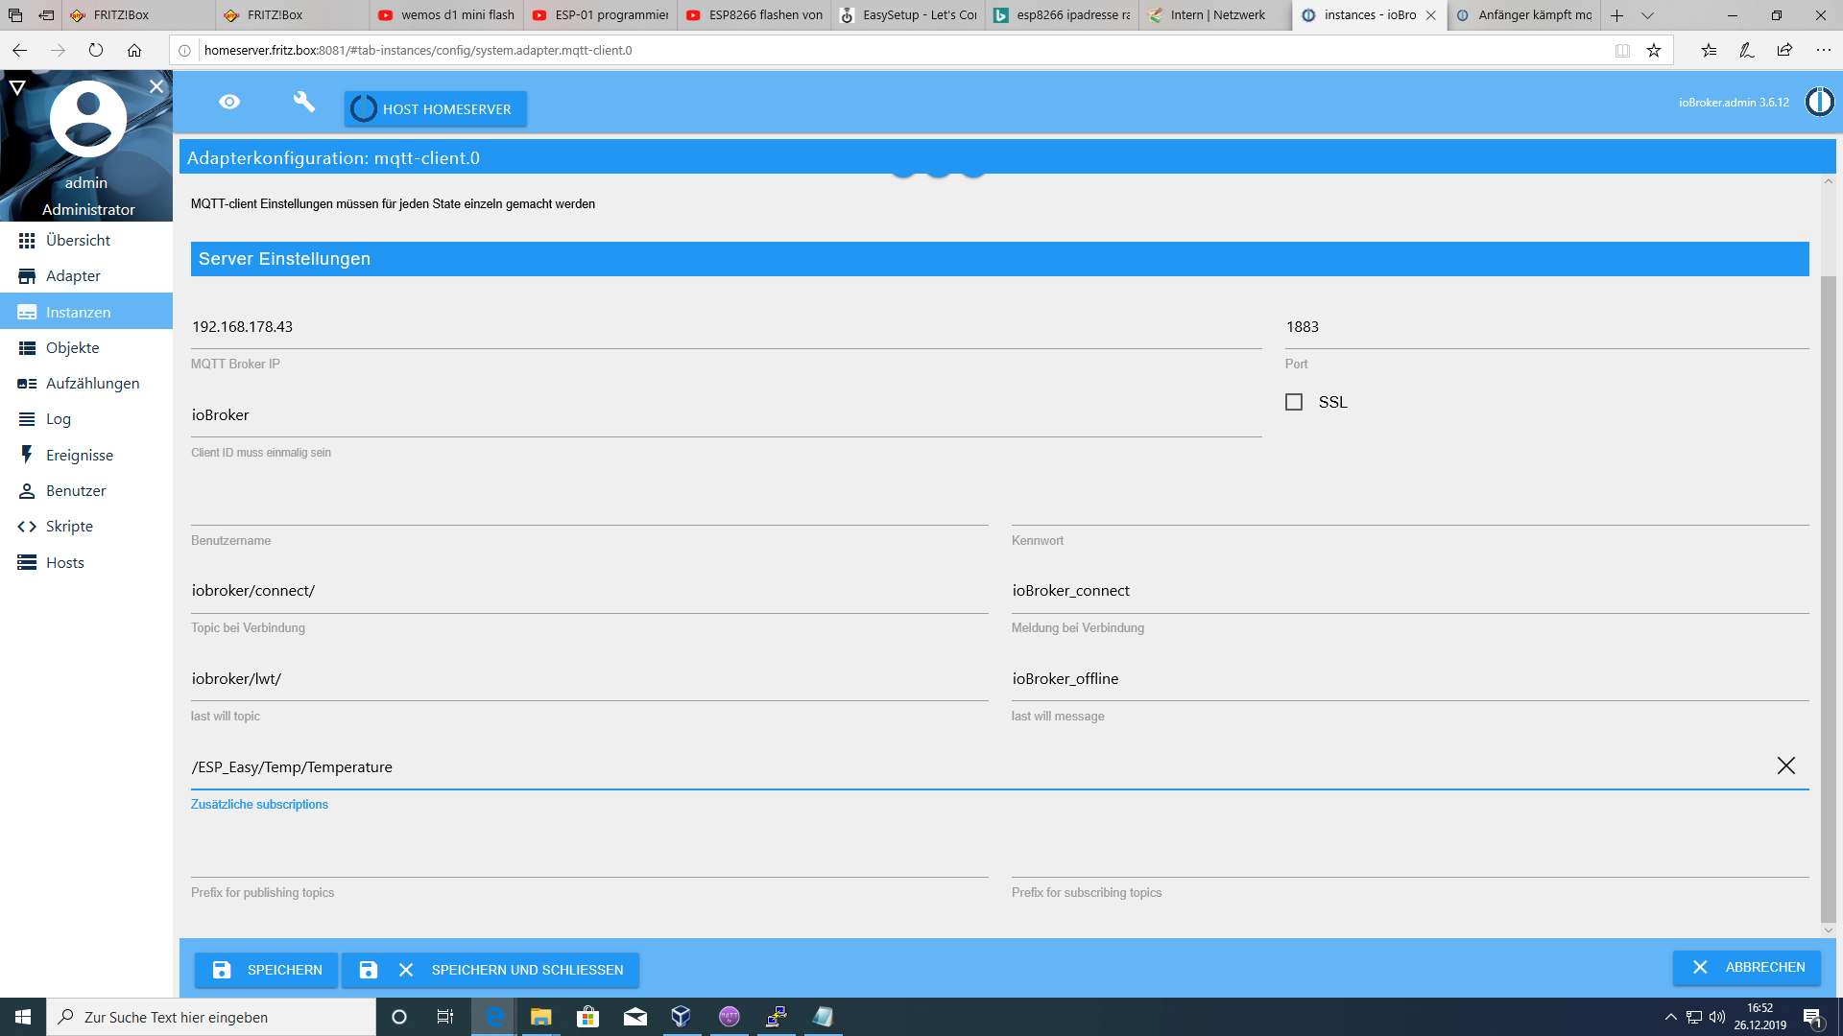This screenshot has width=1843, height=1036.
Task: Close the sidebar with X icon
Action: click(156, 86)
